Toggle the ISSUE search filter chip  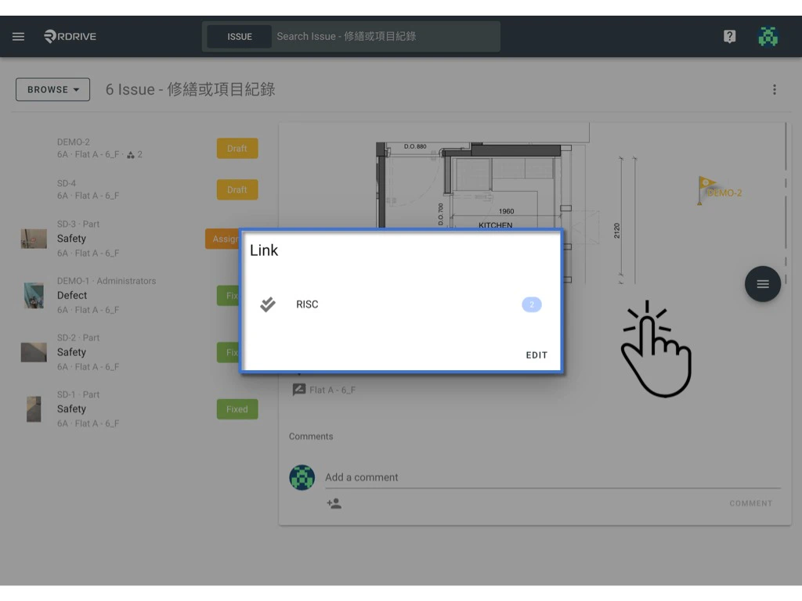coord(240,36)
